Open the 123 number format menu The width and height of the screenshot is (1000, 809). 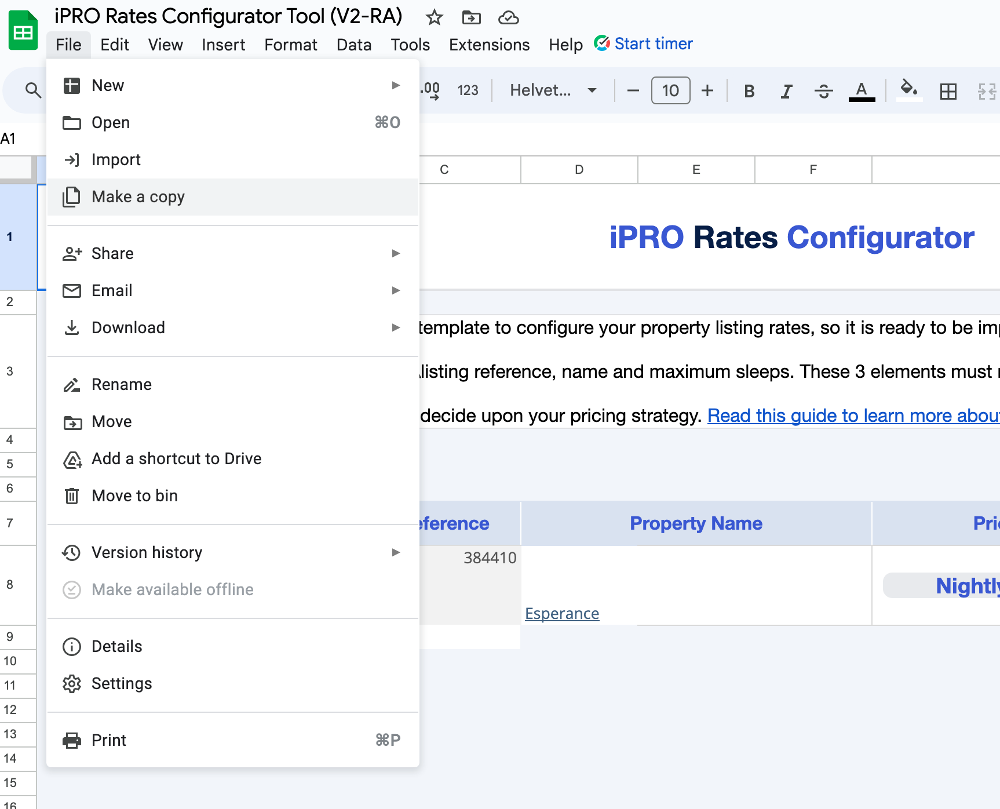pos(468,90)
